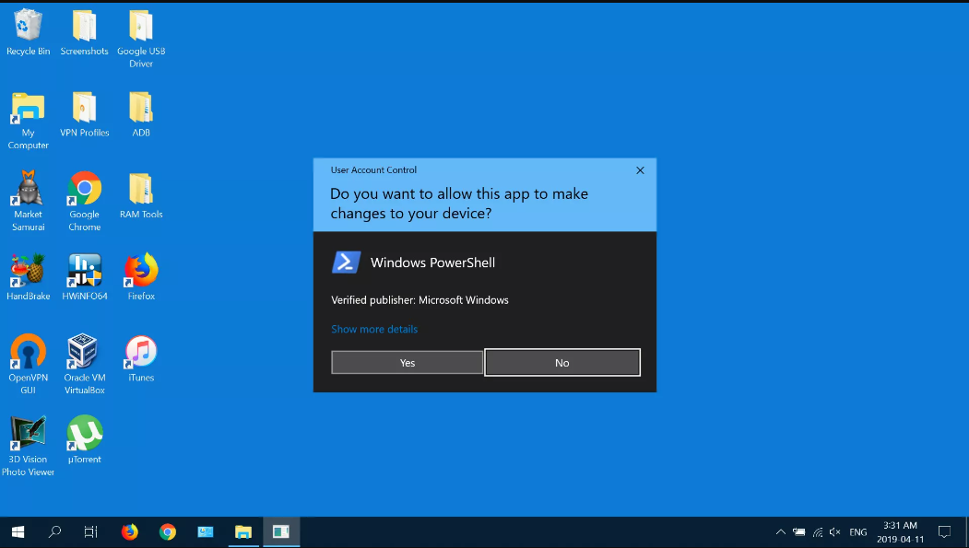Launch Chrome from the taskbar
The width and height of the screenshot is (969, 548).
point(168,532)
